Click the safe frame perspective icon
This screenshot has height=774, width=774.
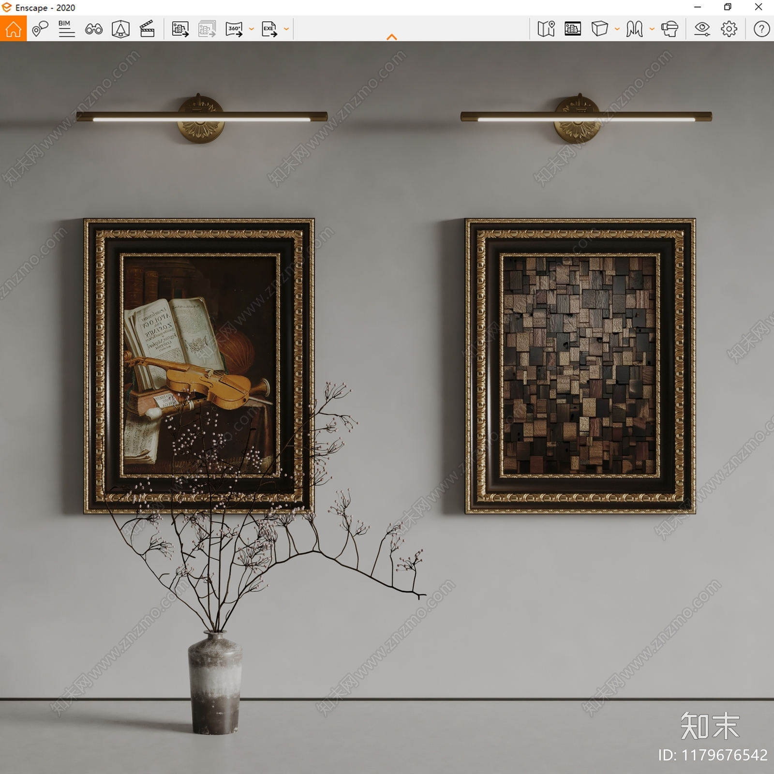pos(120,29)
